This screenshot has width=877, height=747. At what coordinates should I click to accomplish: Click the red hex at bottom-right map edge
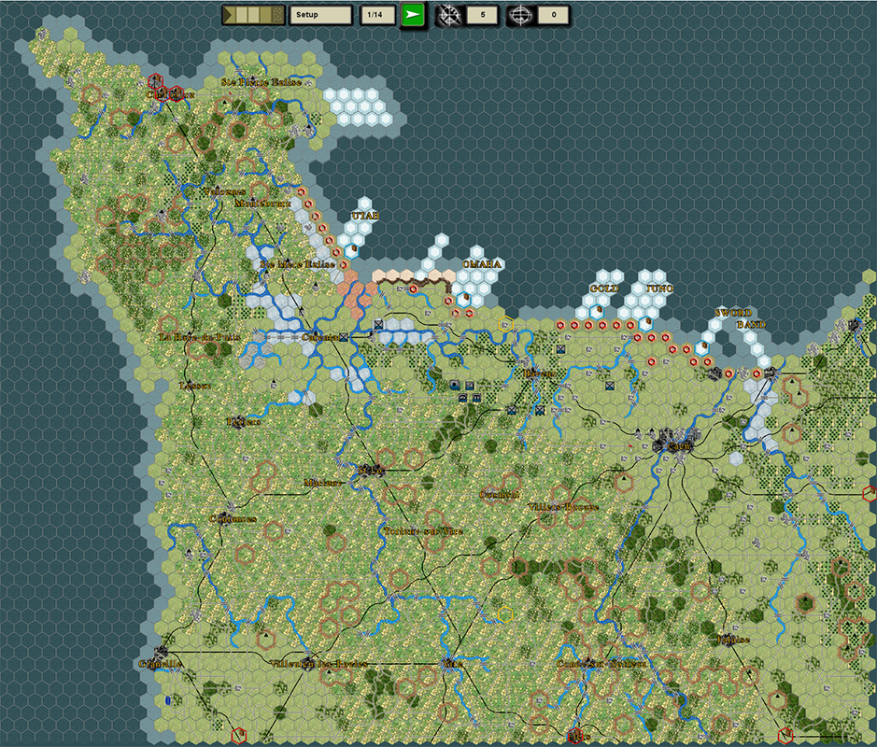[785, 735]
